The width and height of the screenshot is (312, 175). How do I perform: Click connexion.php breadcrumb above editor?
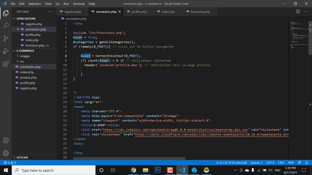click(x=76, y=18)
